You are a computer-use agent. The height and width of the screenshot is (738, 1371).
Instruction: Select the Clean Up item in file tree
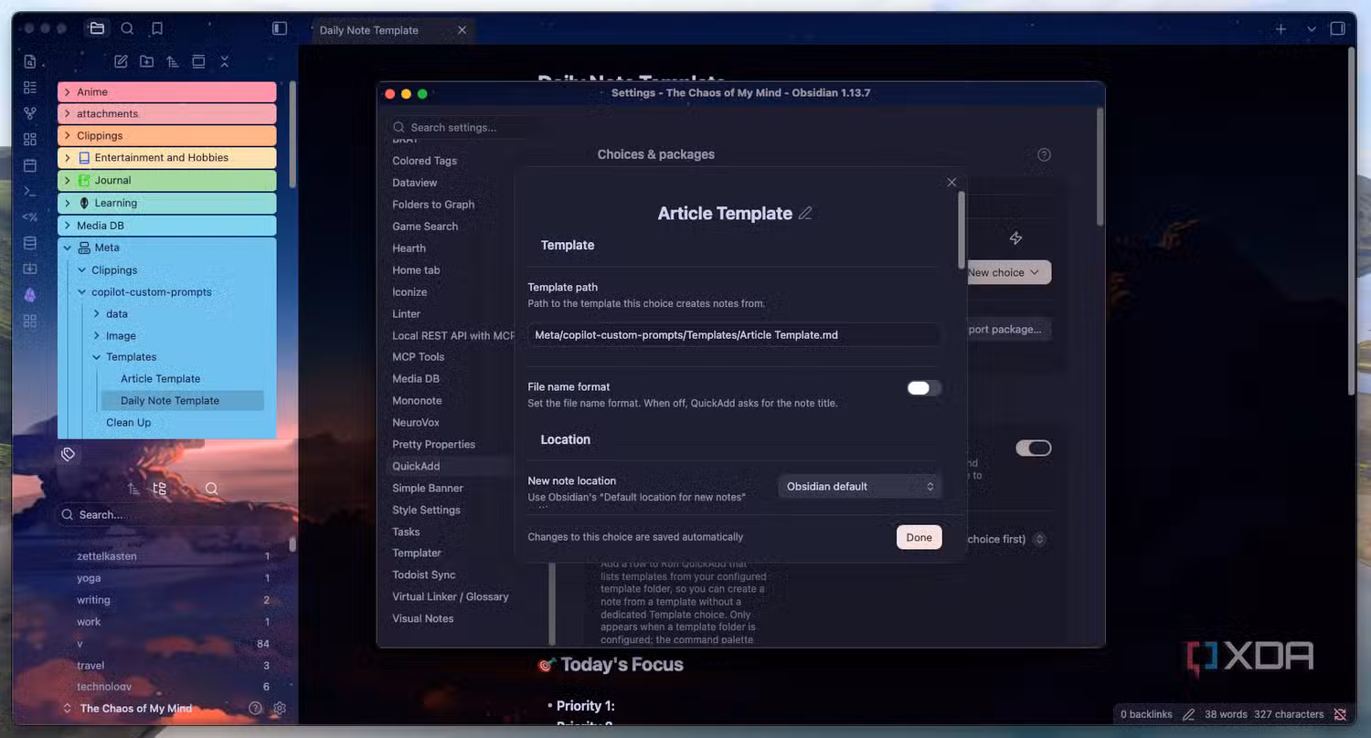pyautogui.click(x=129, y=423)
